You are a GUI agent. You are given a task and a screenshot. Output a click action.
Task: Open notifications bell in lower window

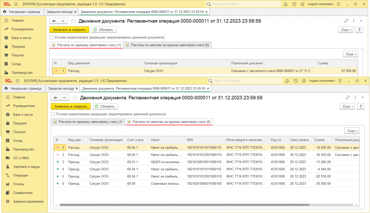(x=287, y=81)
